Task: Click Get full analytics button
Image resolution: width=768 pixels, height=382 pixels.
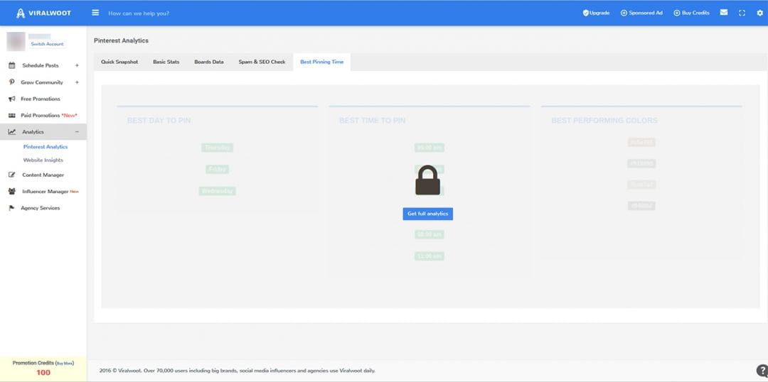Action: point(427,214)
